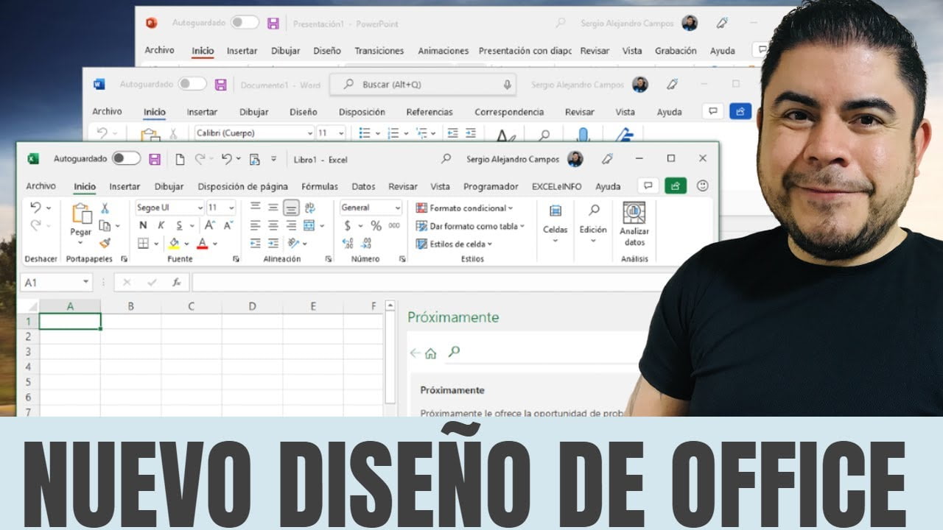Click the PowerPoint save icon
Image resolution: width=943 pixels, height=530 pixels.
point(273,24)
